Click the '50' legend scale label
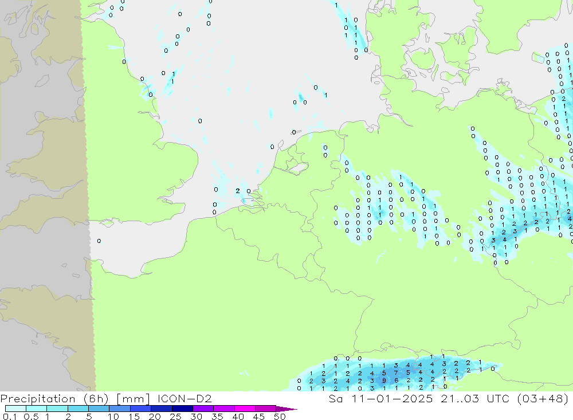This screenshot has width=573, height=420. [x=280, y=417]
